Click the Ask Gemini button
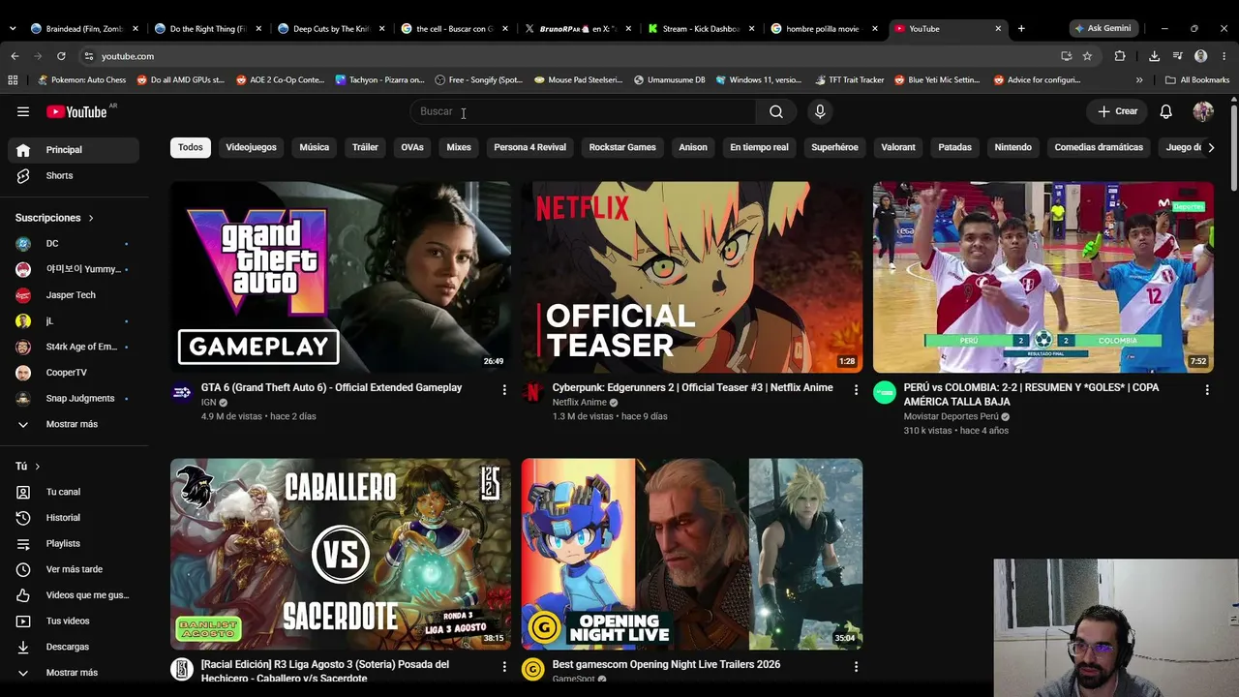The width and height of the screenshot is (1239, 697). [1103, 28]
